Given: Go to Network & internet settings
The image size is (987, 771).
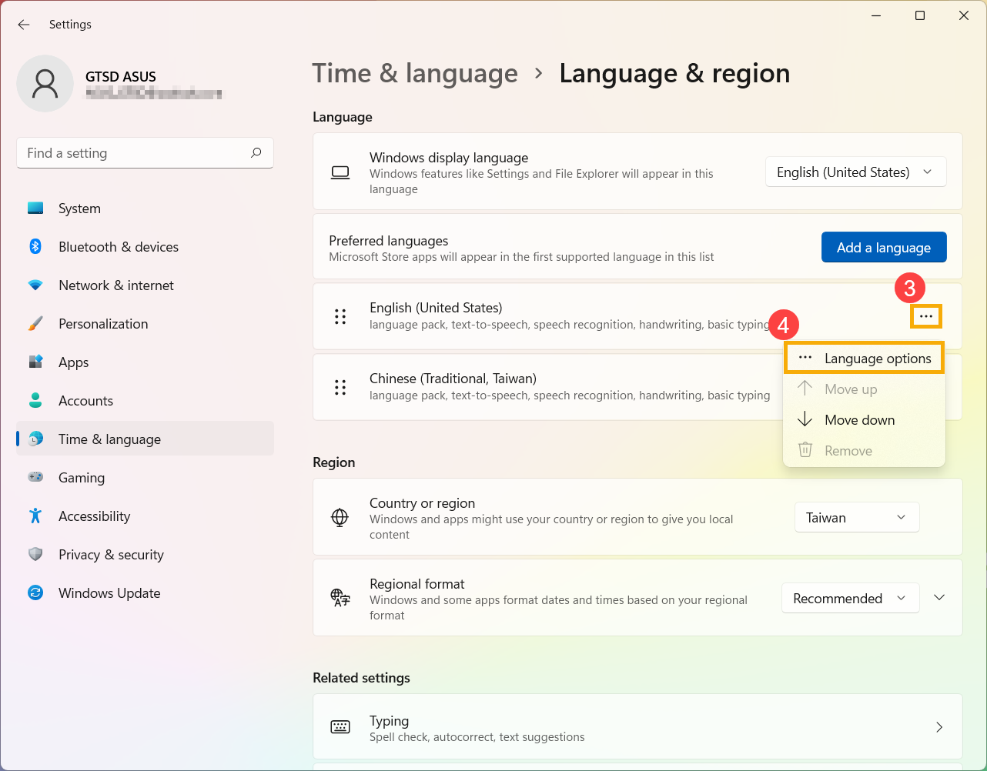Looking at the screenshot, I should [x=115, y=285].
